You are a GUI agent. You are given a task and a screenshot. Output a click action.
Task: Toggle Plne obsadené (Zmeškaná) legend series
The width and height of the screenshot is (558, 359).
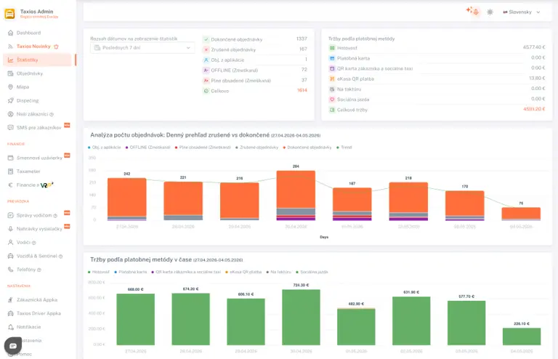click(x=203, y=148)
